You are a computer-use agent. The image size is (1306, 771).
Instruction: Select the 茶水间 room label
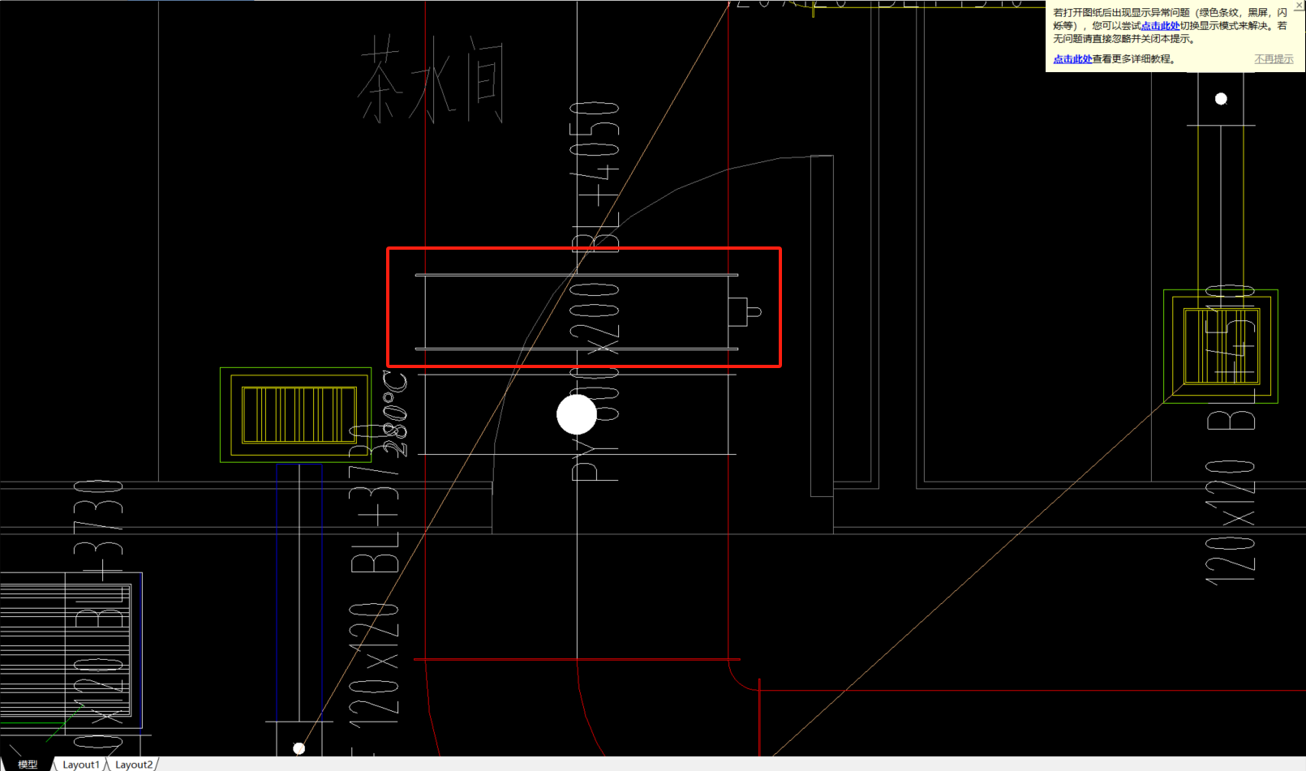(433, 79)
